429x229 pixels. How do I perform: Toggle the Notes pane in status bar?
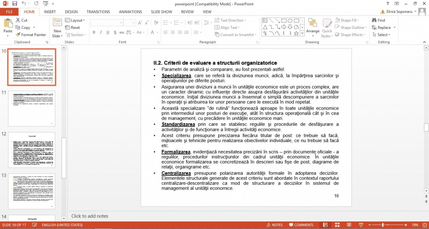pyautogui.click(x=274, y=225)
